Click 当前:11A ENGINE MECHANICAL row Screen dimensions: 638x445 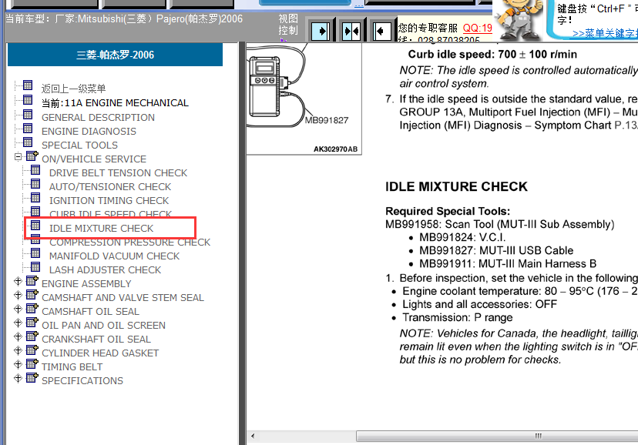[x=115, y=103]
